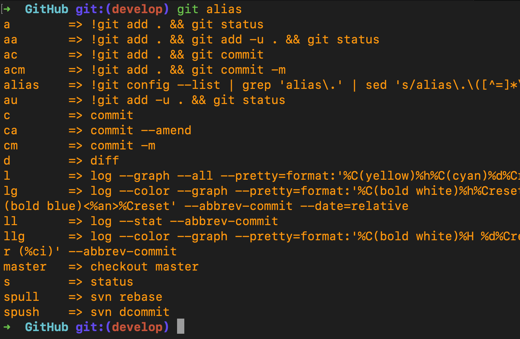Click the green prompt arrow on the bottom line
Screen dimensions: 520x339
point(7,327)
